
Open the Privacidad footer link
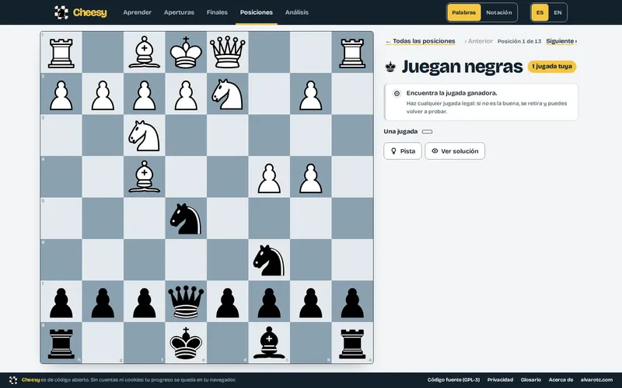tap(500, 379)
